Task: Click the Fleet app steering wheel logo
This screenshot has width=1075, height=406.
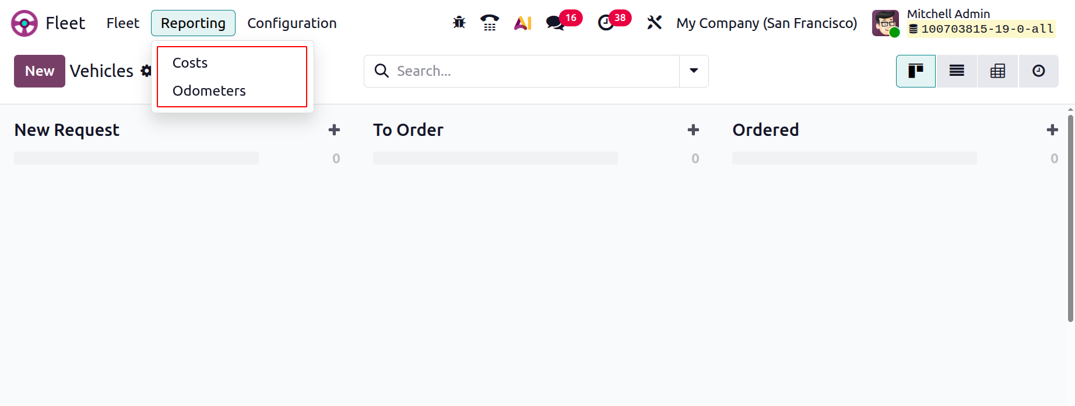Action: 24,23
